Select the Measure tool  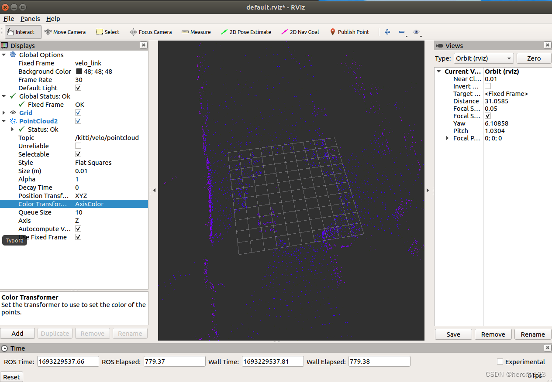196,31
